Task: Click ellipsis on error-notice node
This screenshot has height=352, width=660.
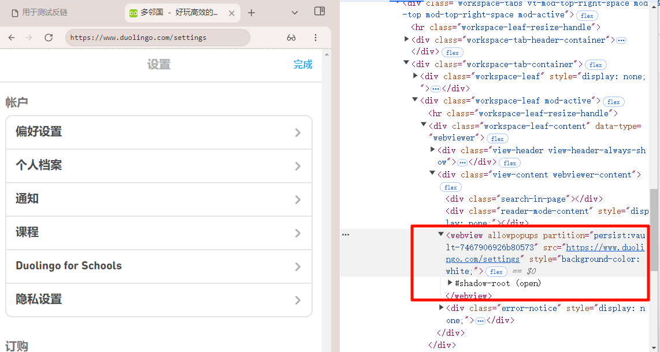Action: click(480, 321)
